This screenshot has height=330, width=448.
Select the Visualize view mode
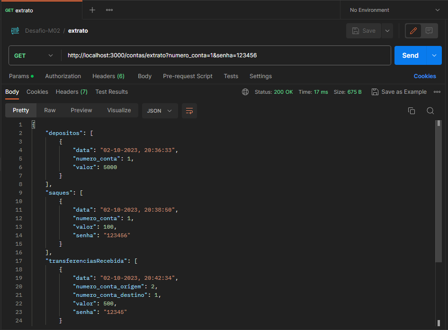[x=119, y=110]
